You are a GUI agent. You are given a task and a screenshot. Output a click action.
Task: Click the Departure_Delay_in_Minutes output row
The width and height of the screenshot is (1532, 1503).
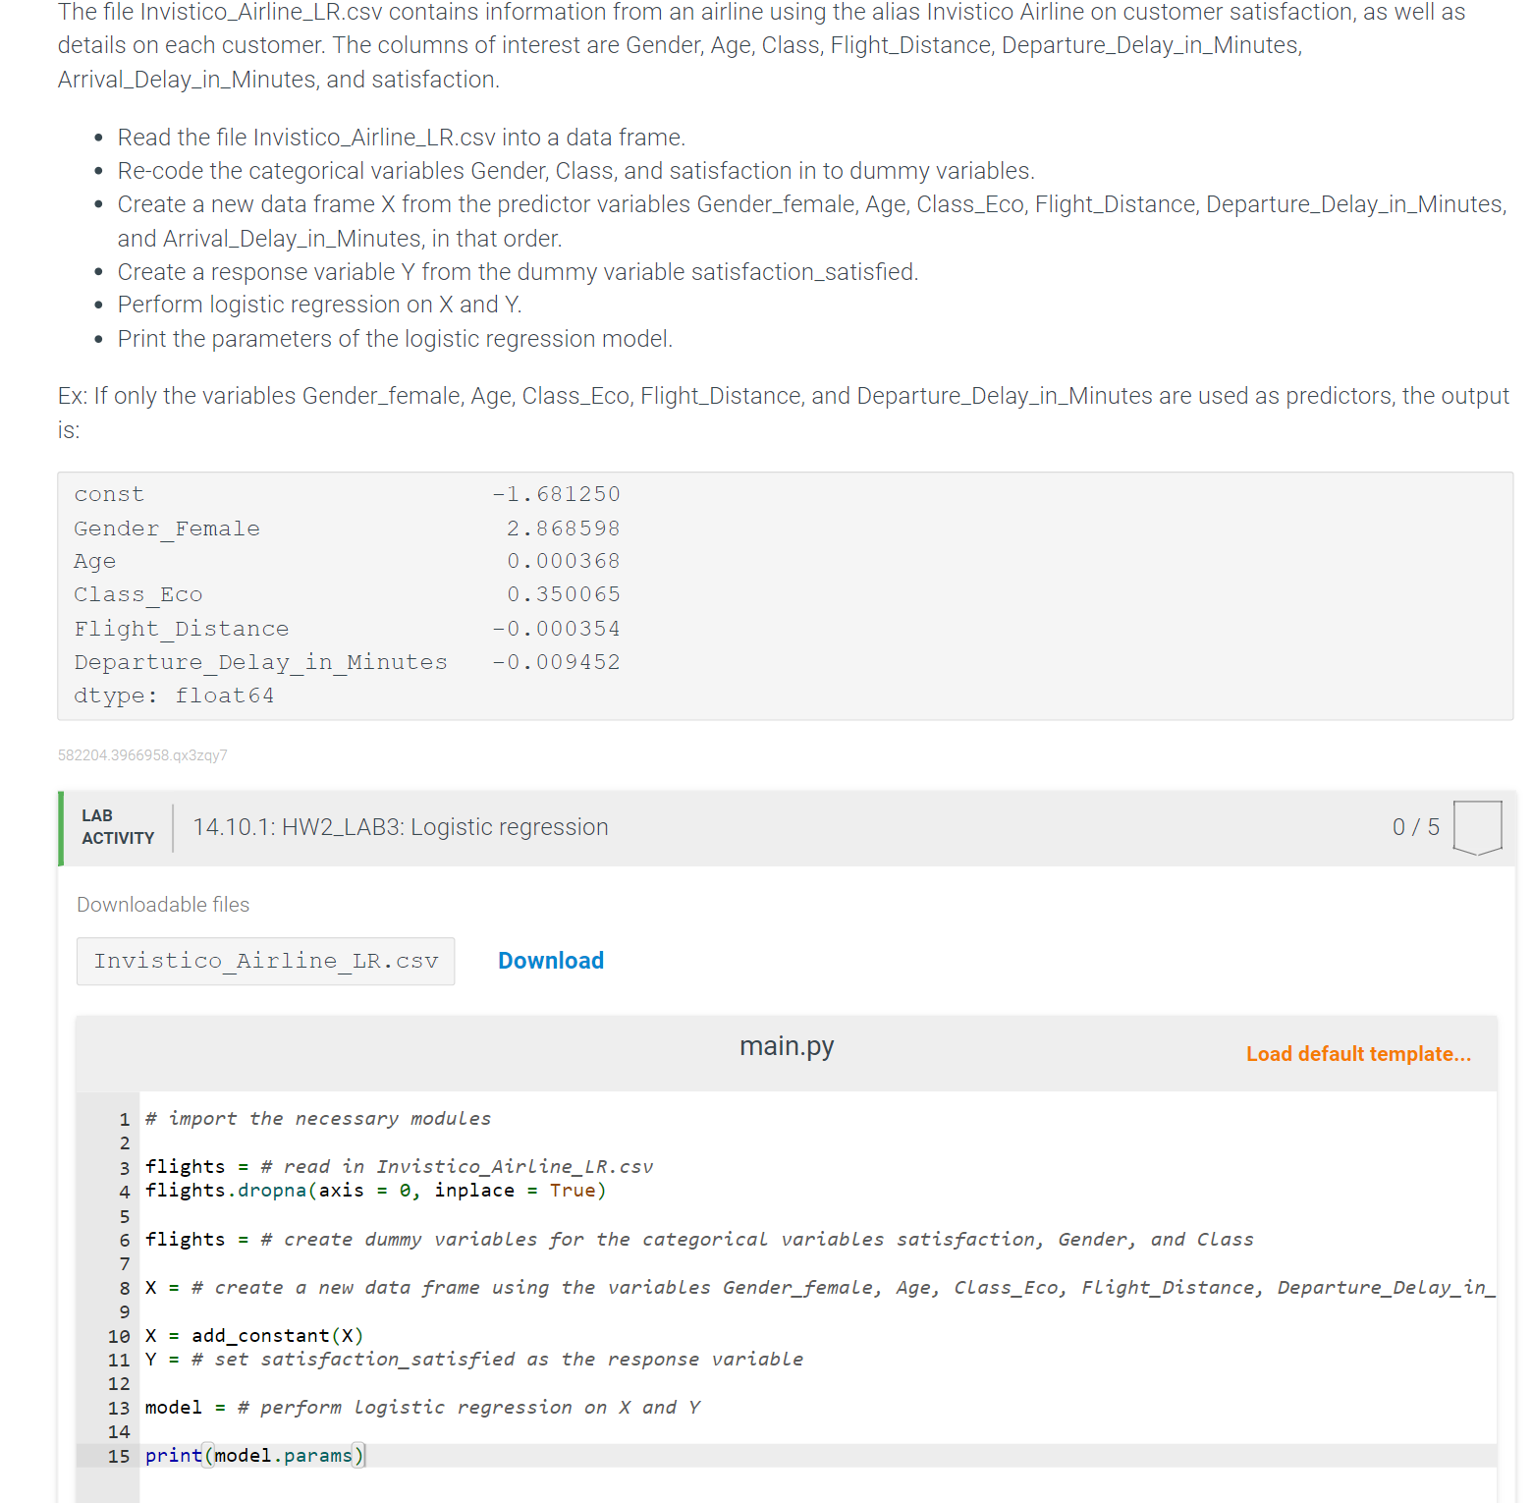click(x=347, y=662)
